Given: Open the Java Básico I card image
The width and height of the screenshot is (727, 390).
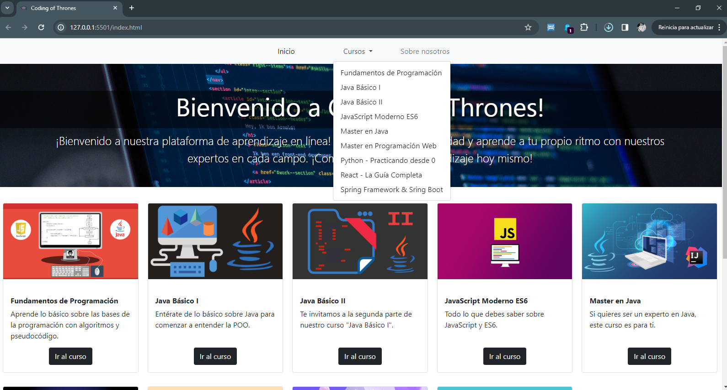Looking at the screenshot, I should [215, 241].
